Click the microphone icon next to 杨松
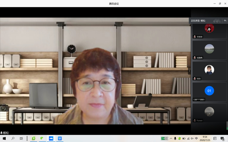Image resolution: width=228 pixels, height=142 pixels. click(x=1, y=133)
